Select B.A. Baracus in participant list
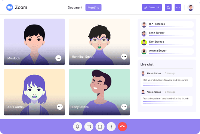This screenshot has height=134, width=200. point(167,25)
